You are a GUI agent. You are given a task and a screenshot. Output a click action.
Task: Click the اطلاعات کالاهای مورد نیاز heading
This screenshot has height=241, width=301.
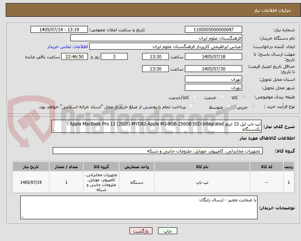(267, 138)
